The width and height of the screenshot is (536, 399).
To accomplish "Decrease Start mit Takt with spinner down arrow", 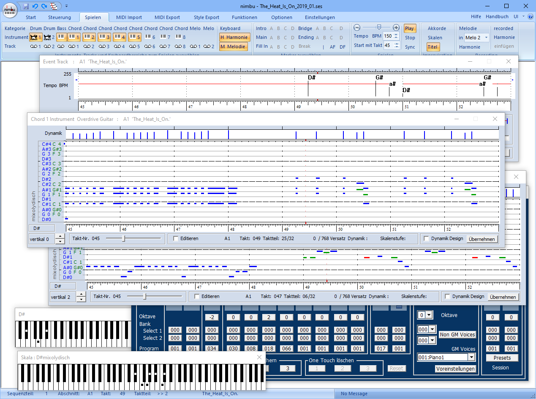I will click(x=396, y=47).
